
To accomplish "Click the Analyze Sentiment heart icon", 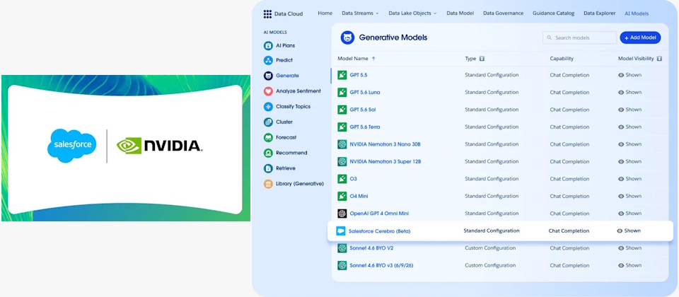I will coord(268,91).
